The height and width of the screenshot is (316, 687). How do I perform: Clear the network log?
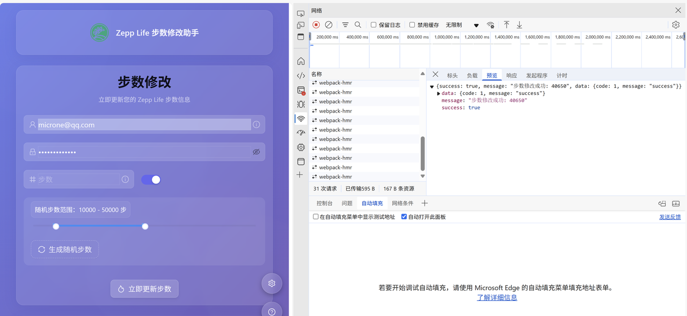click(328, 25)
